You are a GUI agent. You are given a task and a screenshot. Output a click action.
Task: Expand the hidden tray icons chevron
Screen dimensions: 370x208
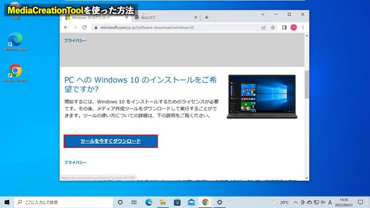[x=295, y=202]
